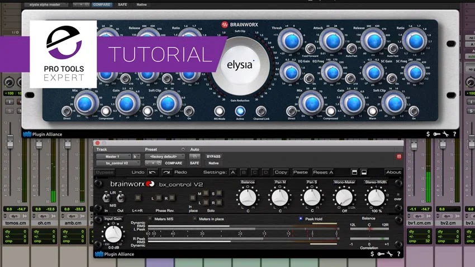
Task: Click the Paste settings button
Action: (300, 172)
